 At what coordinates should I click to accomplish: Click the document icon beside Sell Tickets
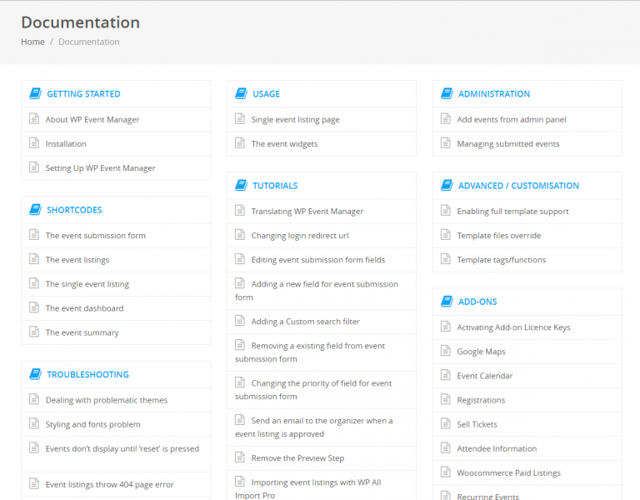click(x=446, y=423)
